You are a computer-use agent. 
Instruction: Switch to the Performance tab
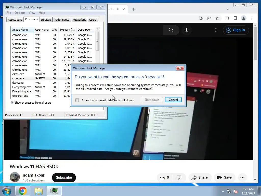(61, 20)
